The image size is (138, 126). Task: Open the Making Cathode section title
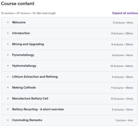tap(24, 88)
